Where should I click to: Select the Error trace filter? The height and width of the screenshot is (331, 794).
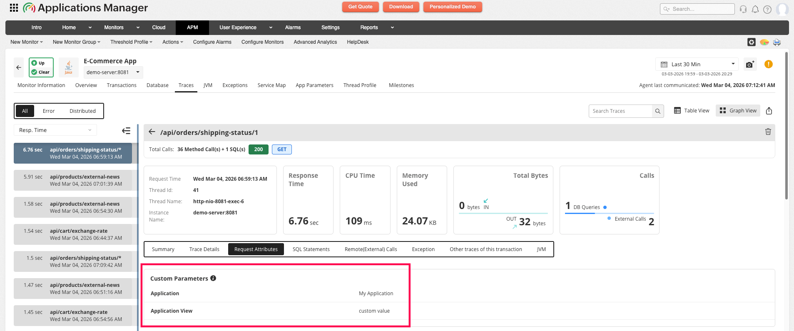click(49, 111)
